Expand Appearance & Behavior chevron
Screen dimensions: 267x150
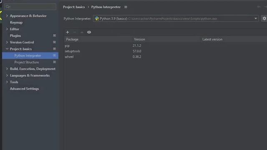7,16
